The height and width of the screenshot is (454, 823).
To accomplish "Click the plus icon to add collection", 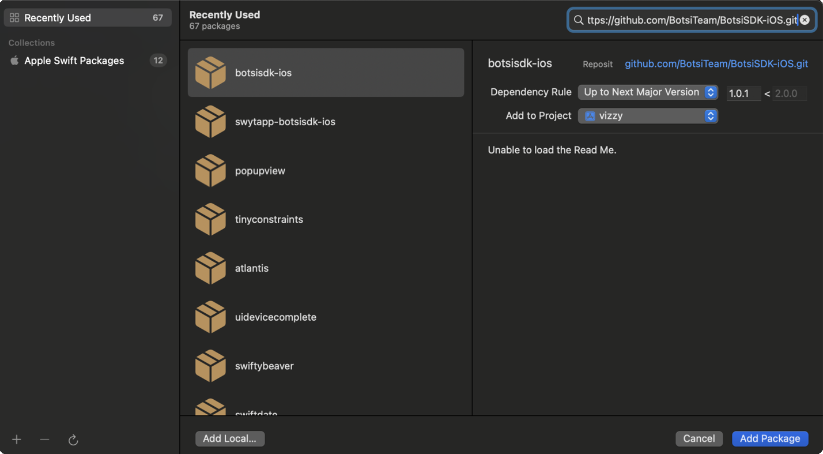I will pyautogui.click(x=17, y=440).
